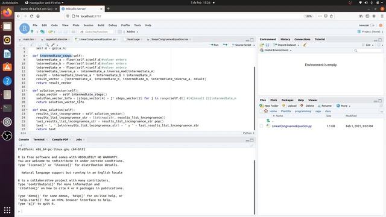Maximize the source editor pane
This screenshot has width=386, height=217.
(x=252, y=40)
